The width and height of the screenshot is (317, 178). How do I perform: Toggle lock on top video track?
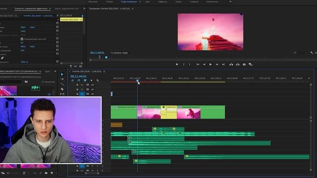77,85
